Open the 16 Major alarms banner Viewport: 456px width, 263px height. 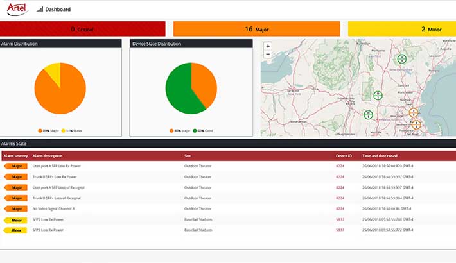tap(256, 29)
